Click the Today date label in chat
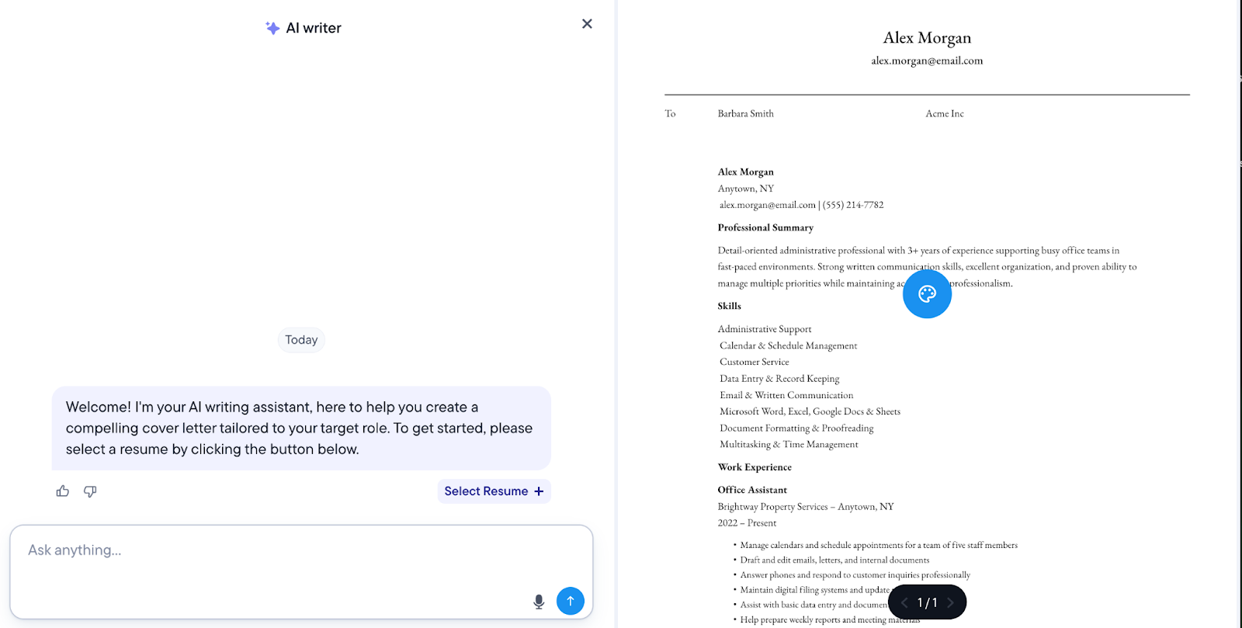Screen dimensions: 1242x628 click(x=301, y=340)
